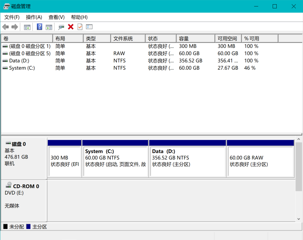This screenshot has width=303, height=240.
Task: Click the scroll up arrow of disk pane
Action: pyautogui.click(x=299, y=139)
